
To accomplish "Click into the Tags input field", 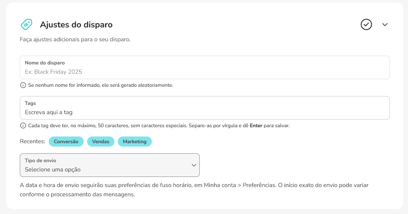I will 204,112.
